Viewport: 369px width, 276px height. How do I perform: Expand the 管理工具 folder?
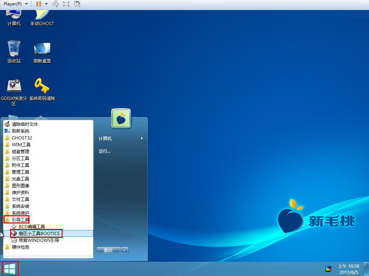pyautogui.click(x=48, y=172)
